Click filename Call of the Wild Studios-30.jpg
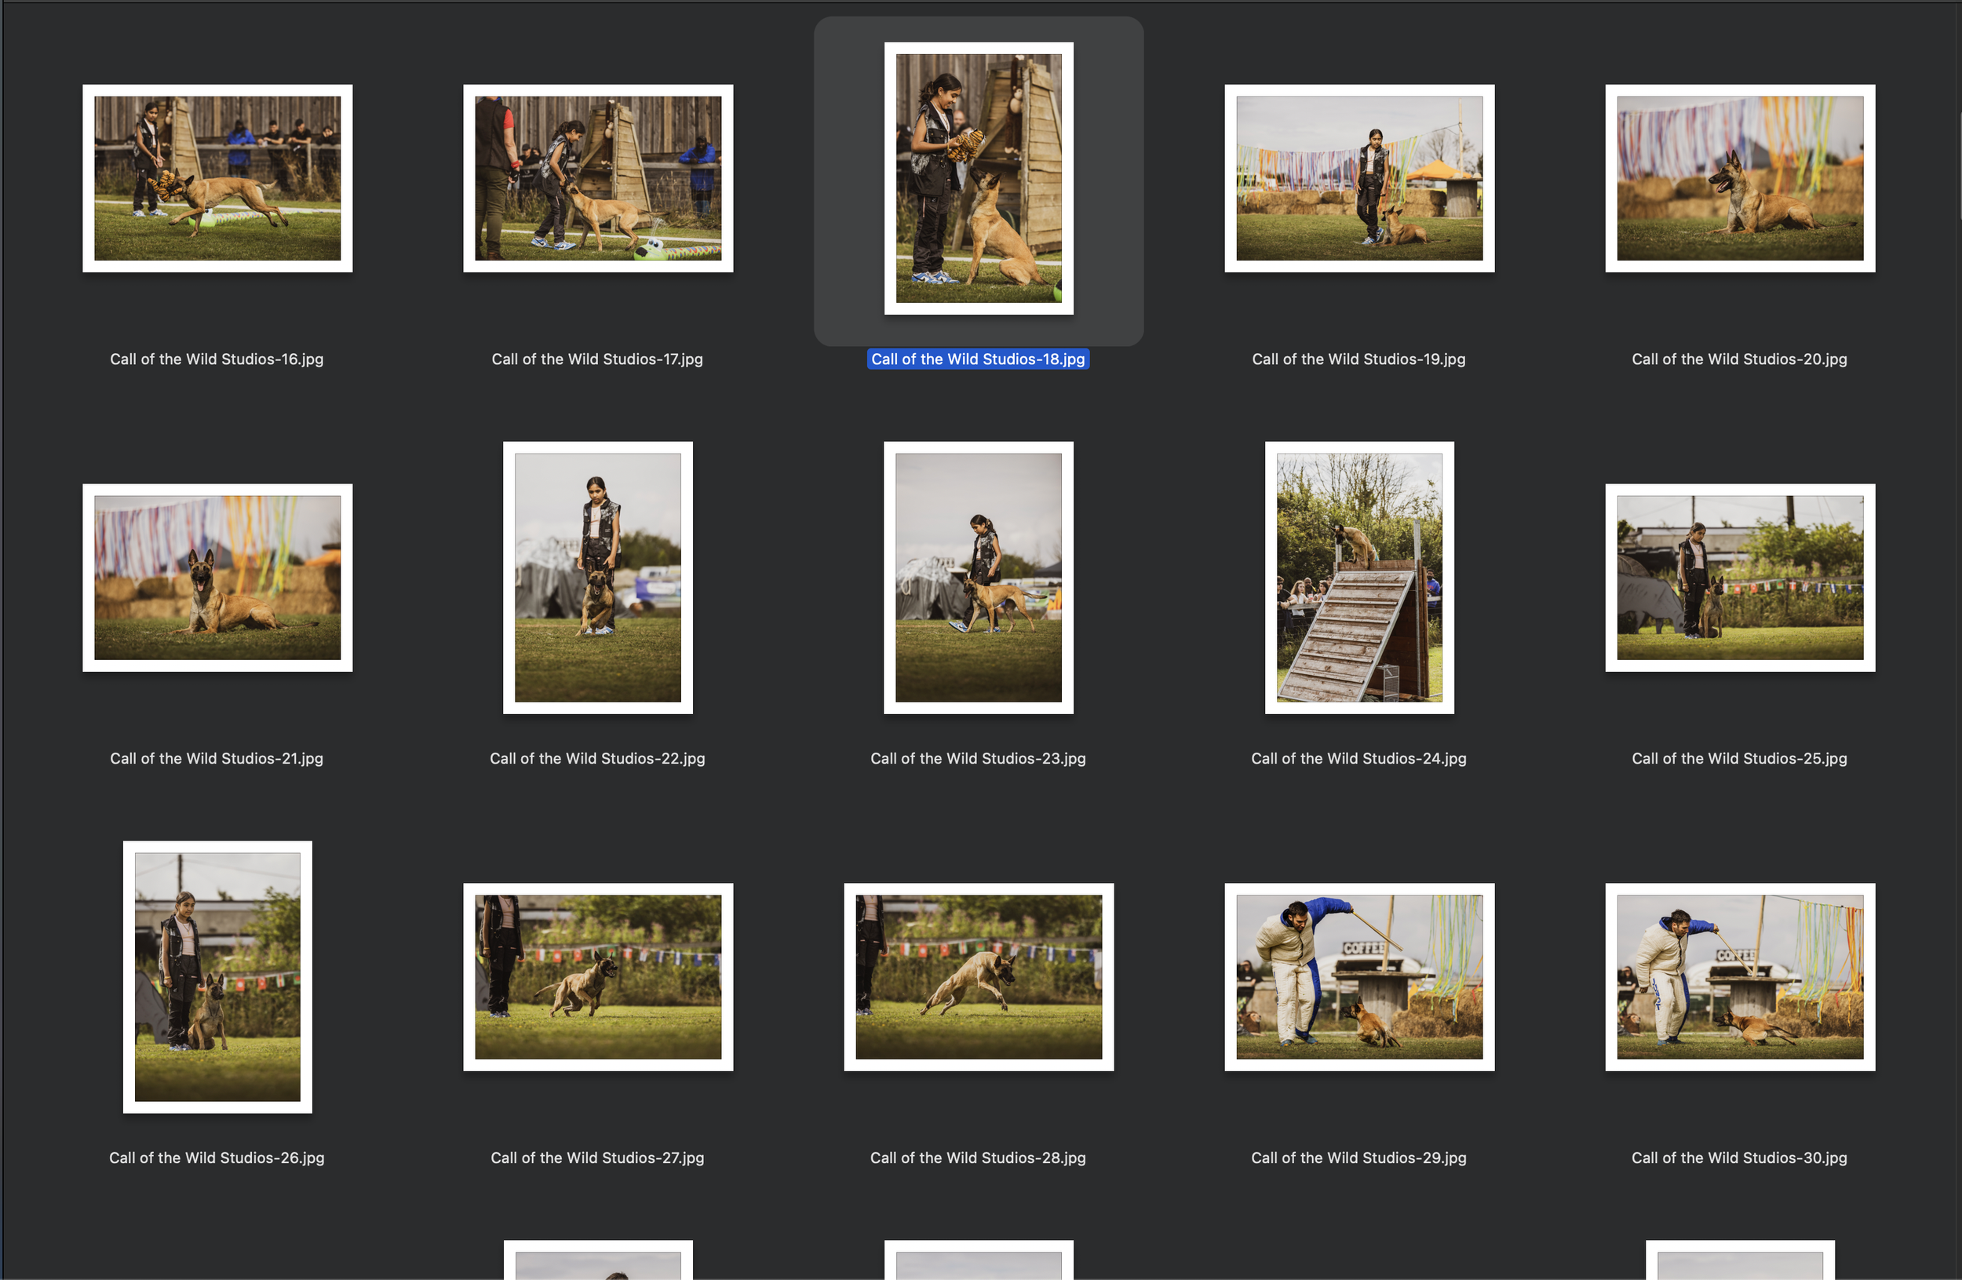This screenshot has height=1280, width=1962. [1739, 1158]
